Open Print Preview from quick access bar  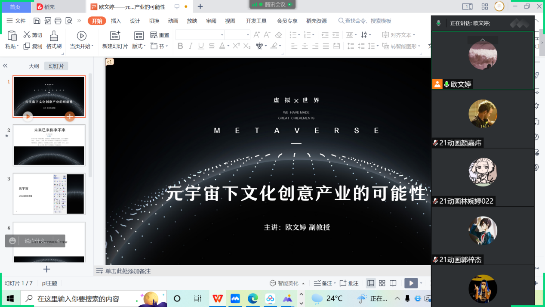pyautogui.click(x=69, y=21)
